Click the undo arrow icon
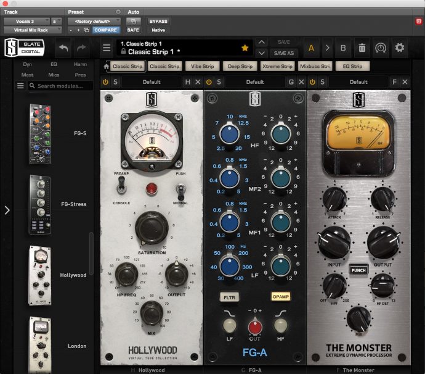The height and width of the screenshot is (374, 425). coord(63,48)
